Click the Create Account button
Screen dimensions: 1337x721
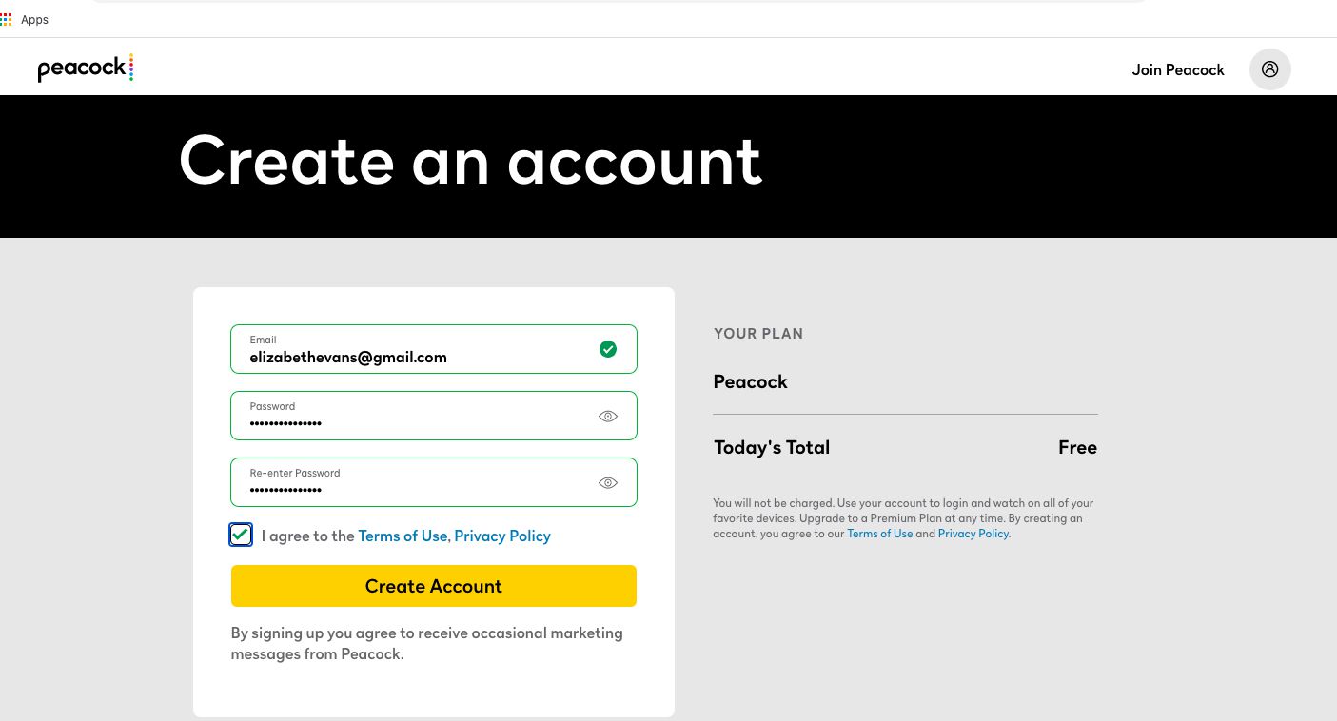[434, 586]
